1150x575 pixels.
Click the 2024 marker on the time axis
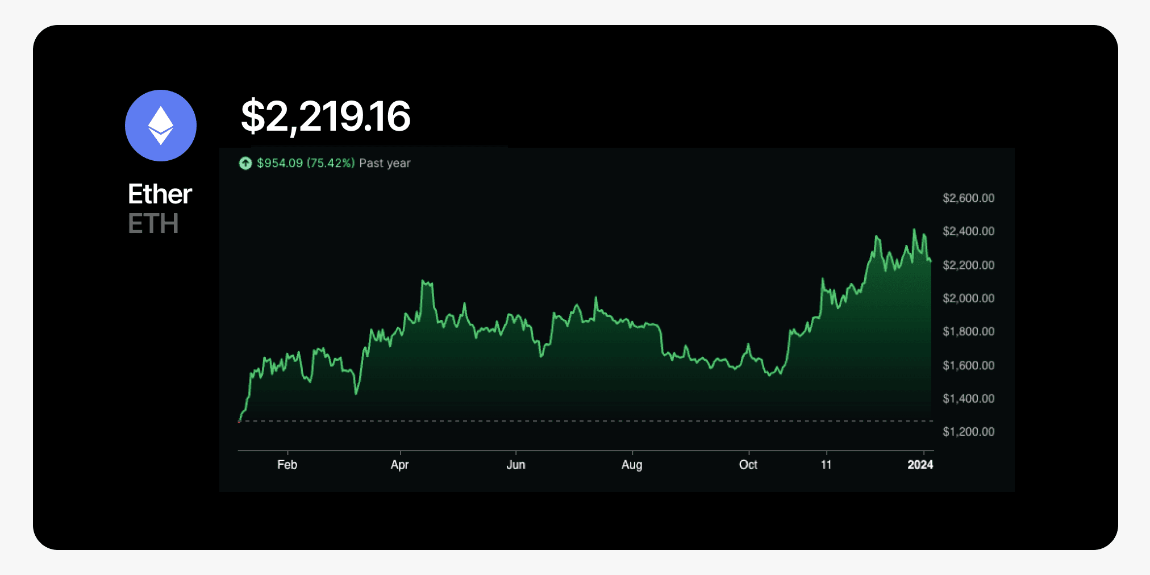920,465
